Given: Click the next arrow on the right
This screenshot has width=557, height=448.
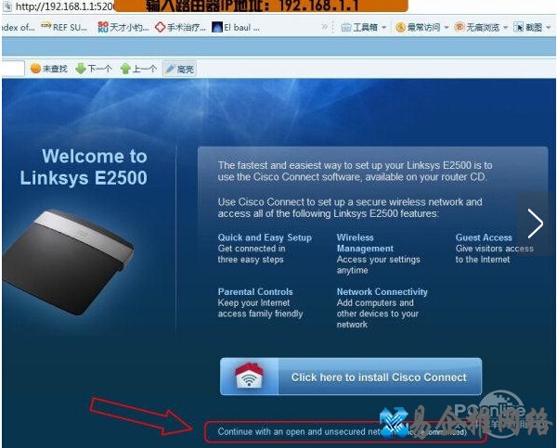Looking at the screenshot, I should point(536,224).
